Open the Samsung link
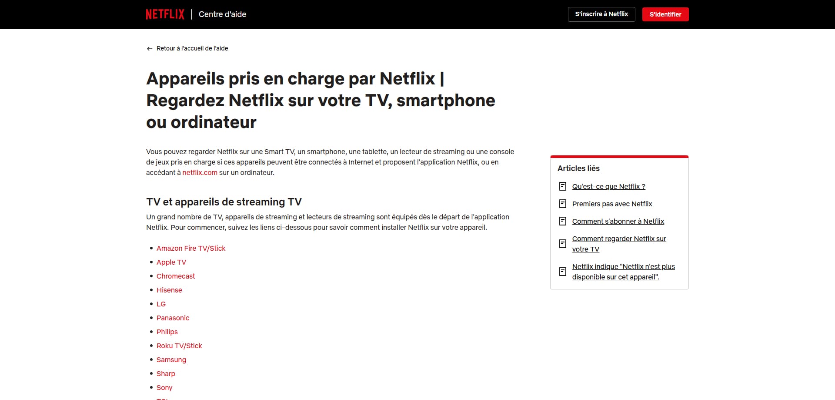 pyautogui.click(x=171, y=360)
